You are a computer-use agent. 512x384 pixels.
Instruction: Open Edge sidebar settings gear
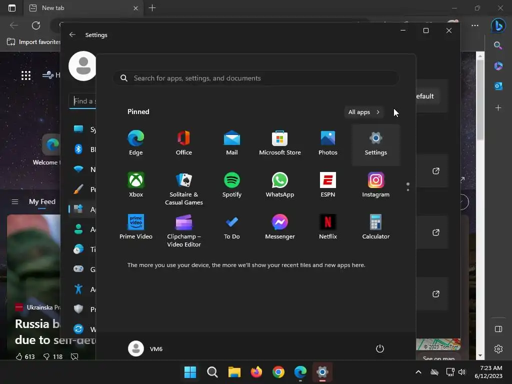498,348
